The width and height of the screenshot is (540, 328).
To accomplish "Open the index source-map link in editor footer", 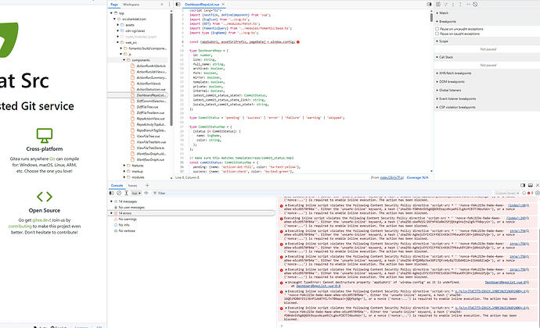I will (x=391, y=177).
